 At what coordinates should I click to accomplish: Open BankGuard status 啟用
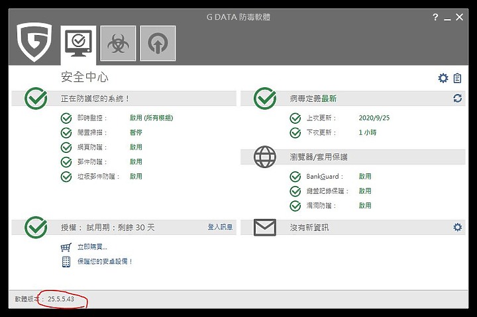coord(365,176)
